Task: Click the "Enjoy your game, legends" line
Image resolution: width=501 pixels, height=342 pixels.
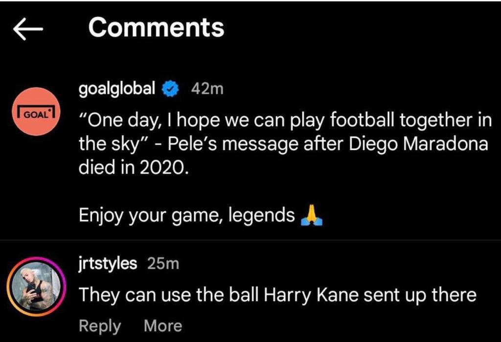Action: pyautogui.click(x=187, y=215)
